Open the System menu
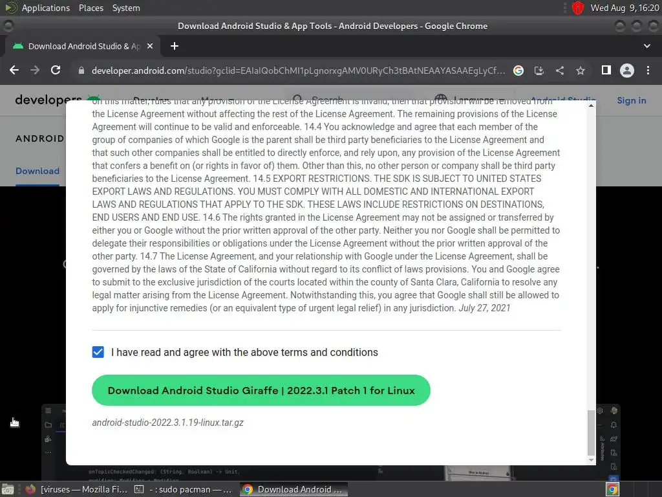Screen dimensions: 662x497 click(126, 8)
